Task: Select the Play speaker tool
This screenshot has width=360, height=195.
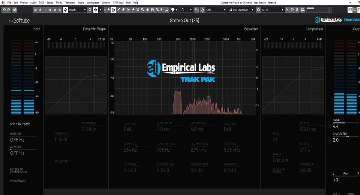Action: pyautogui.click(x=162, y=10)
